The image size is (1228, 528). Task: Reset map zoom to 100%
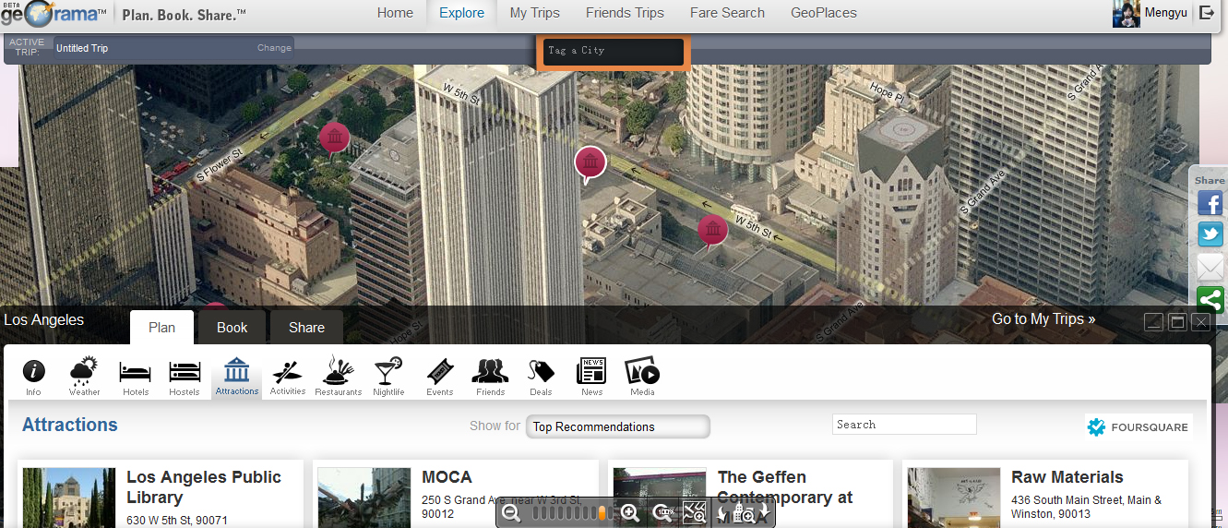662,513
